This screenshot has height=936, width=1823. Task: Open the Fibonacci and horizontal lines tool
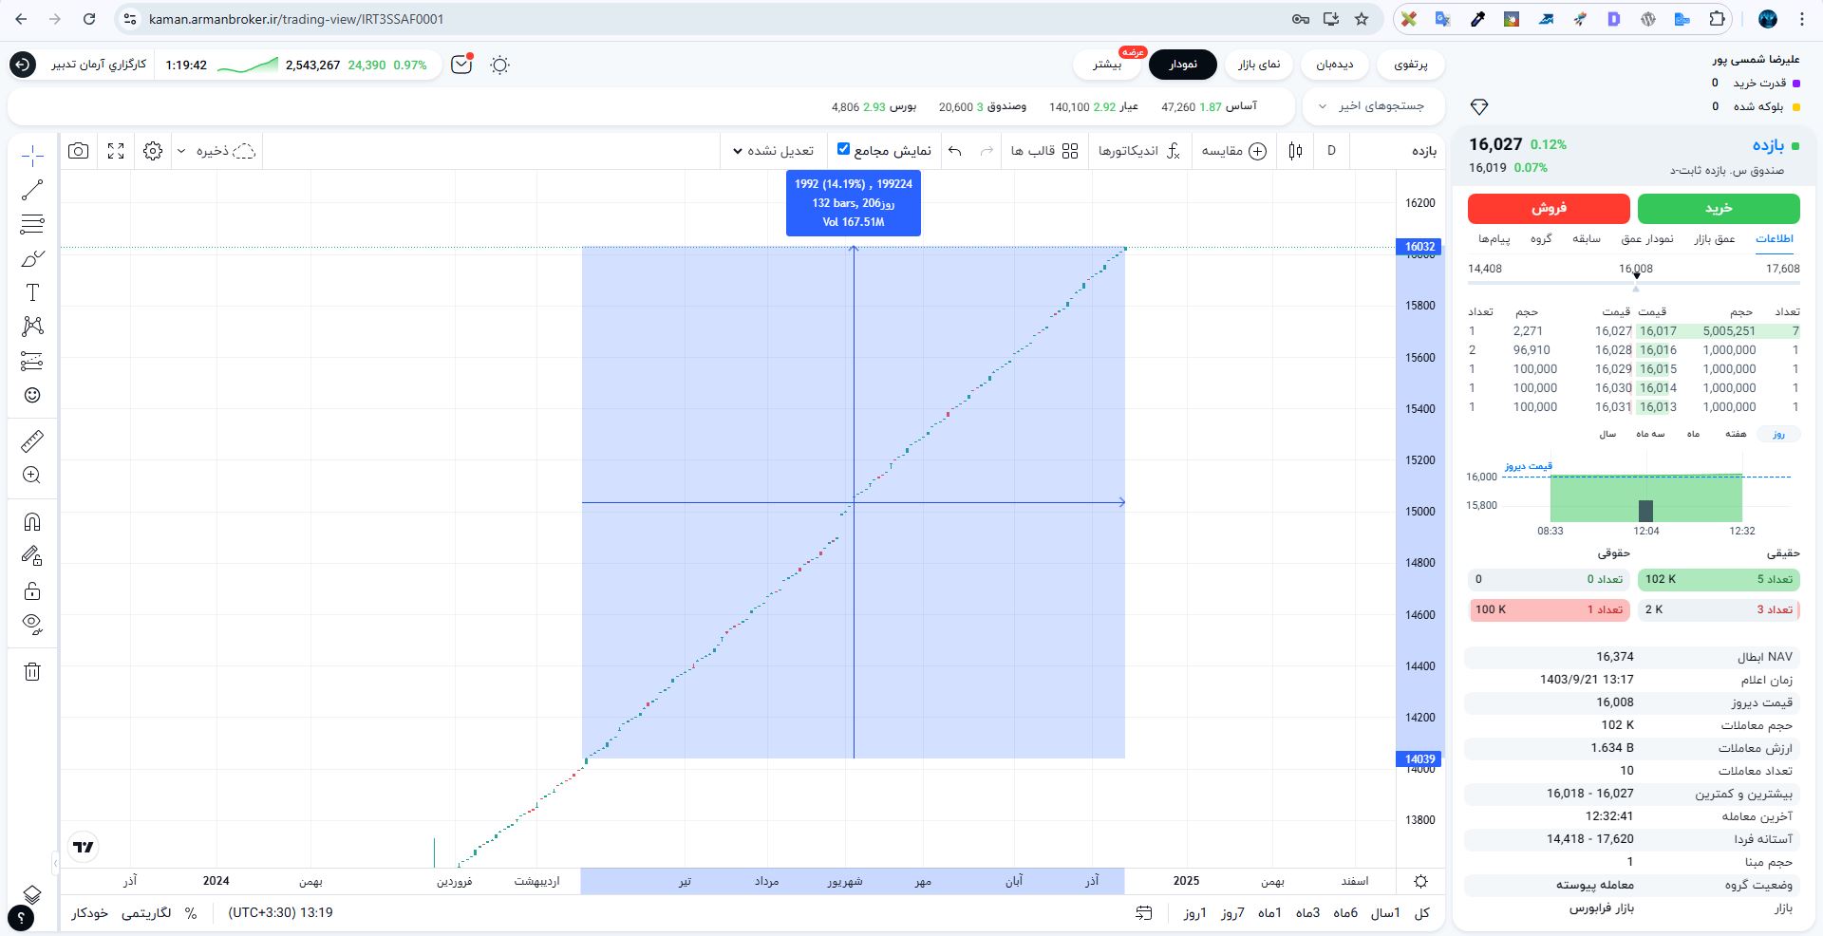(x=32, y=224)
